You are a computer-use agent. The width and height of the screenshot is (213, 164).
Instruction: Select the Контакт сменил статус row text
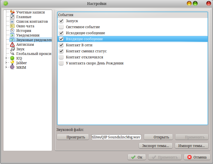coord(86,51)
